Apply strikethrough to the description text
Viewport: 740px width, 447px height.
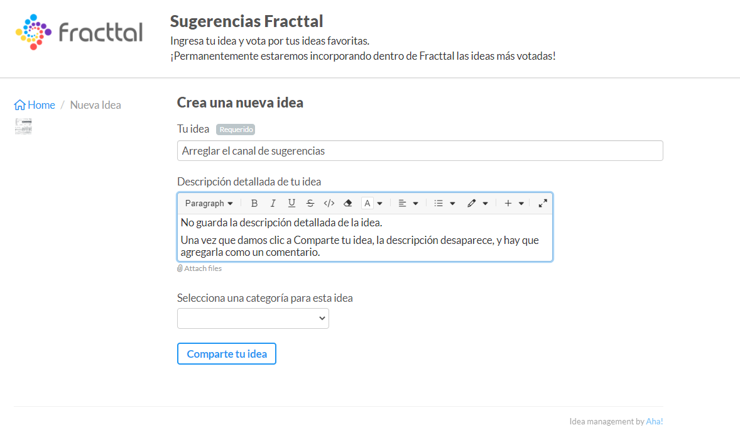point(310,203)
